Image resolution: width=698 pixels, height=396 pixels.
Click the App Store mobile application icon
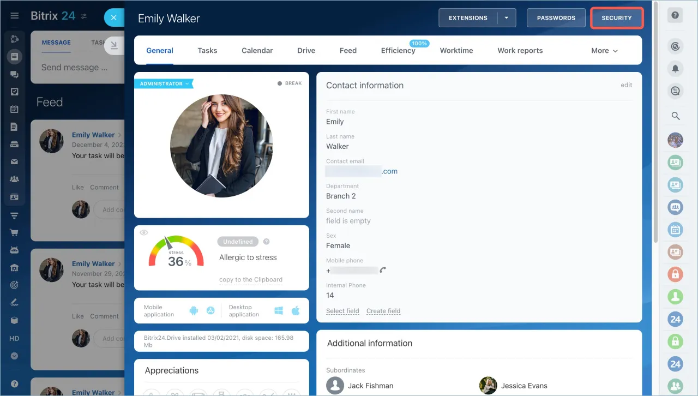click(210, 311)
